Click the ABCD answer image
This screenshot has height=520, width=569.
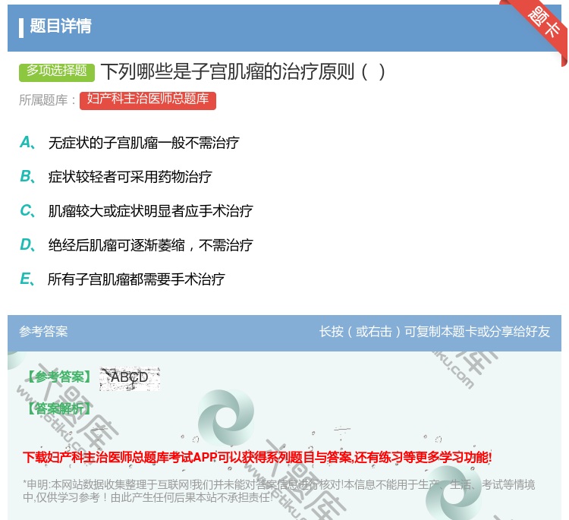(x=130, y=377)
